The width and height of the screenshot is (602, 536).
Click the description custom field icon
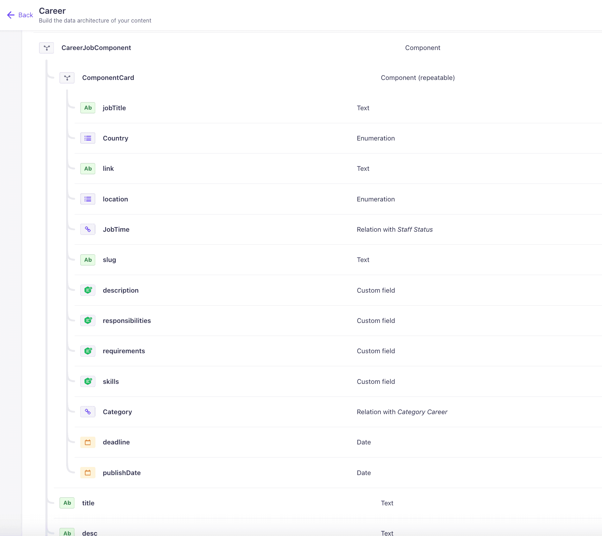(88, 291)
